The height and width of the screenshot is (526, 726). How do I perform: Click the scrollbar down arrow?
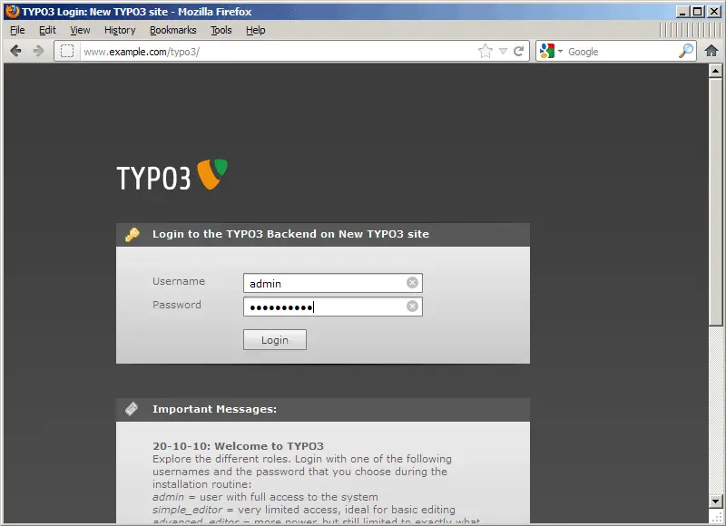coord(716,501)
